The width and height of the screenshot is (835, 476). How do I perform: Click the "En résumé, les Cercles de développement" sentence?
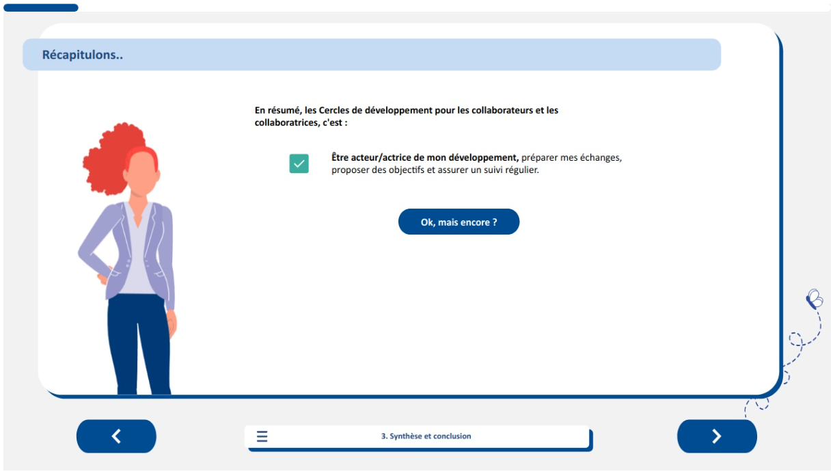(406, 110)
